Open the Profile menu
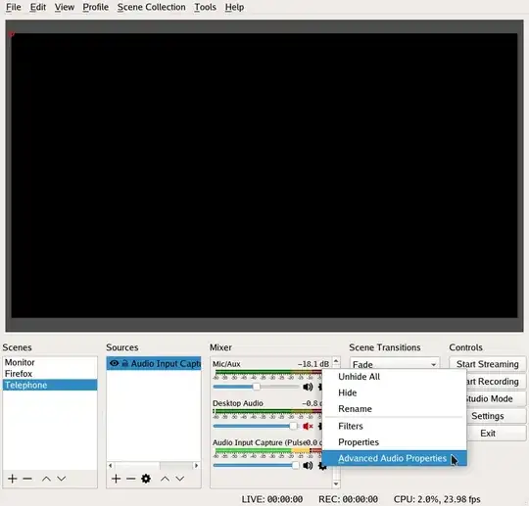Screen dimensions: 529x506 (x=95, y=7)
